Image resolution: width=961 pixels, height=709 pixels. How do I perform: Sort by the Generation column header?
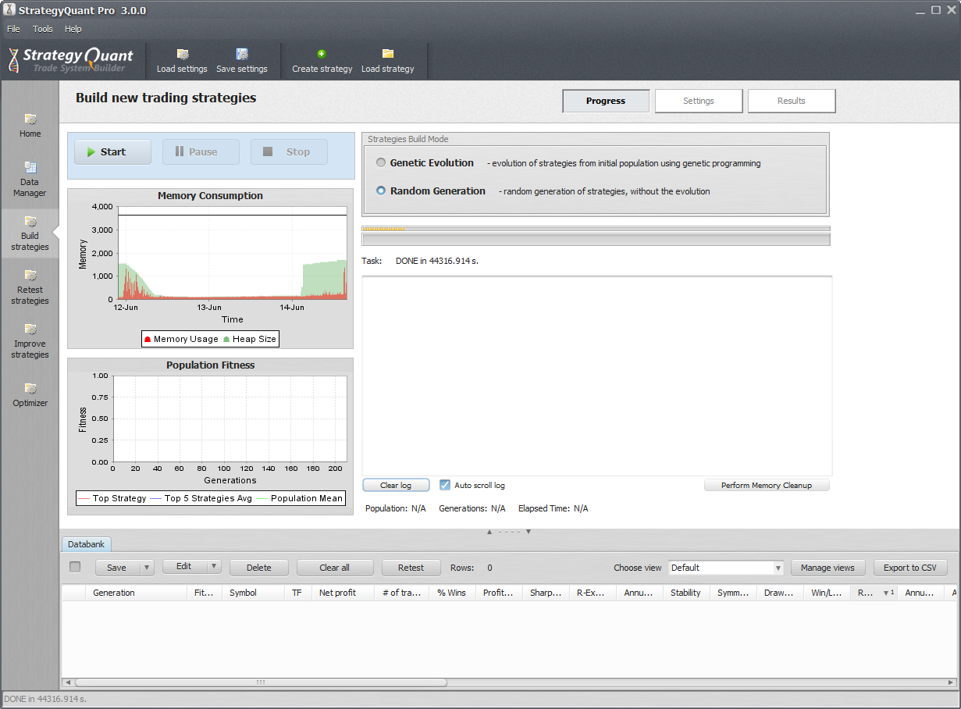[137, 593]
